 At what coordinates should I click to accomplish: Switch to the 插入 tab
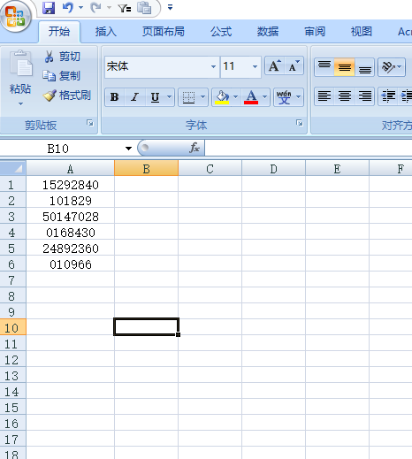click(106, 32)
